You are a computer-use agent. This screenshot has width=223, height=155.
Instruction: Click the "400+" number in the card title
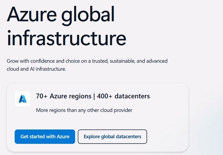[105, 96]
